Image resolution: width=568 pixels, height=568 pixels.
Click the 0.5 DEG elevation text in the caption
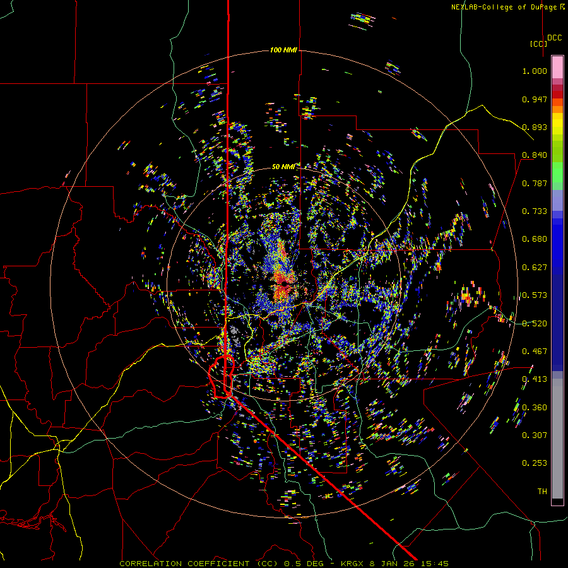[x=304, y=564]
